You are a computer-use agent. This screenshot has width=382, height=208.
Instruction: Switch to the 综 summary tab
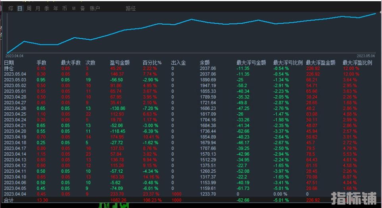tap(11, 8)
